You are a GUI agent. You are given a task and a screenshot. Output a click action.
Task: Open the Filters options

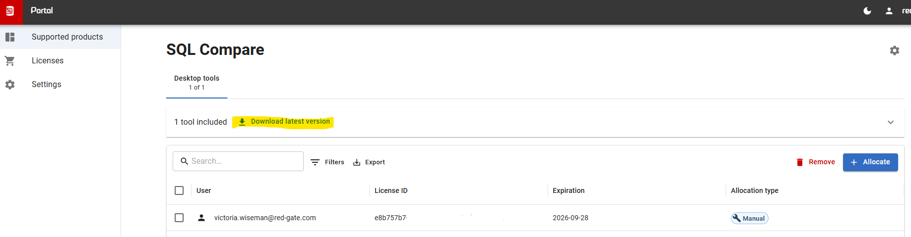point(327,162)
